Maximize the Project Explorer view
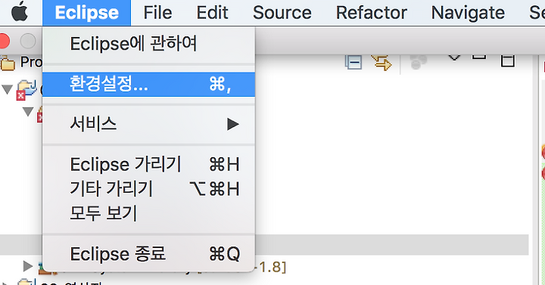The width and height of the screenshot is (545, 285). (x=507, y=60)
